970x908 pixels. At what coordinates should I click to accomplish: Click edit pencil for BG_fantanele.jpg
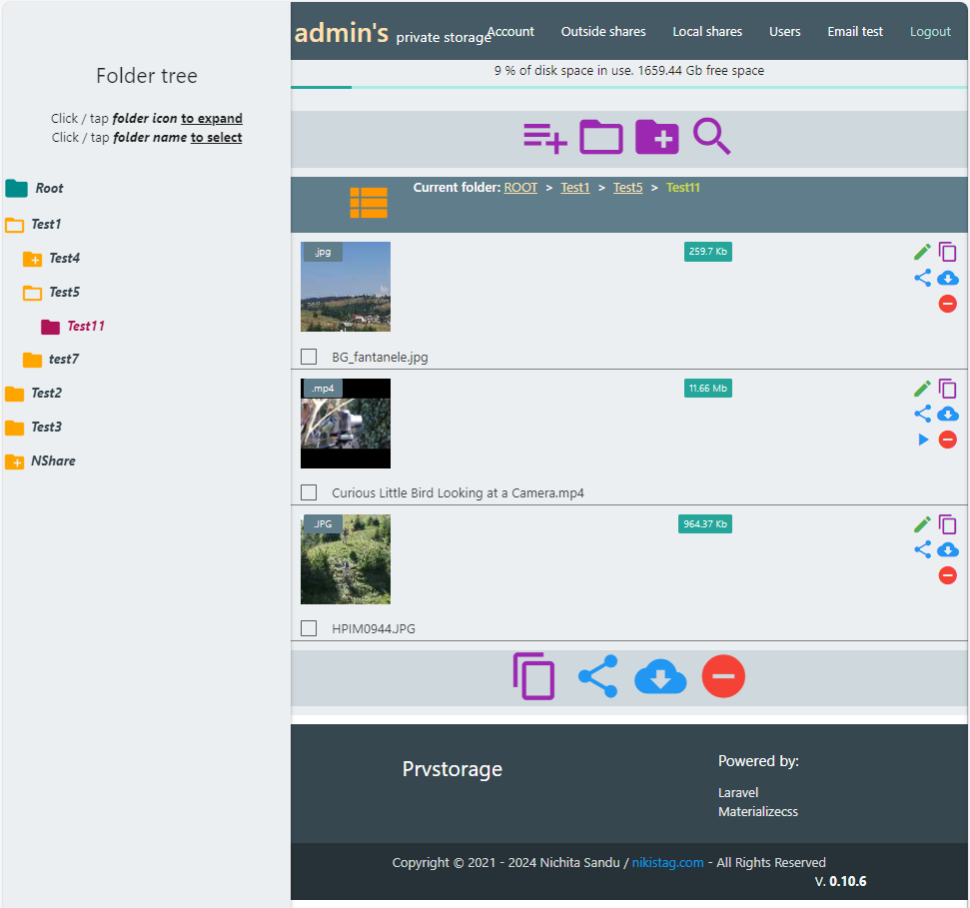pyautogui.click(x=922, y=253)
